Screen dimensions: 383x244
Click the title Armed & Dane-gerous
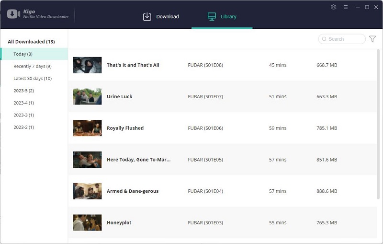coord(133,191)
